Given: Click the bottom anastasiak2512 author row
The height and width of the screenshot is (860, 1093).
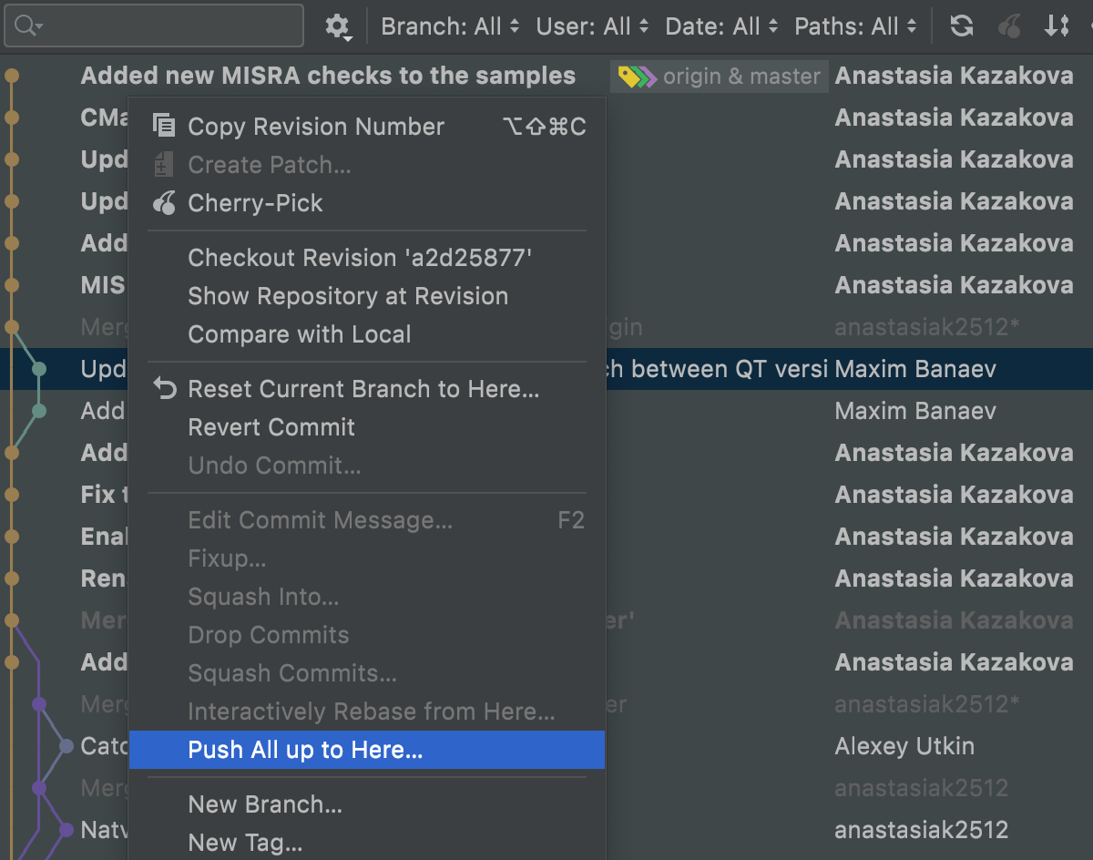Looking at the screenshot, I should click(x=922, y=830).
